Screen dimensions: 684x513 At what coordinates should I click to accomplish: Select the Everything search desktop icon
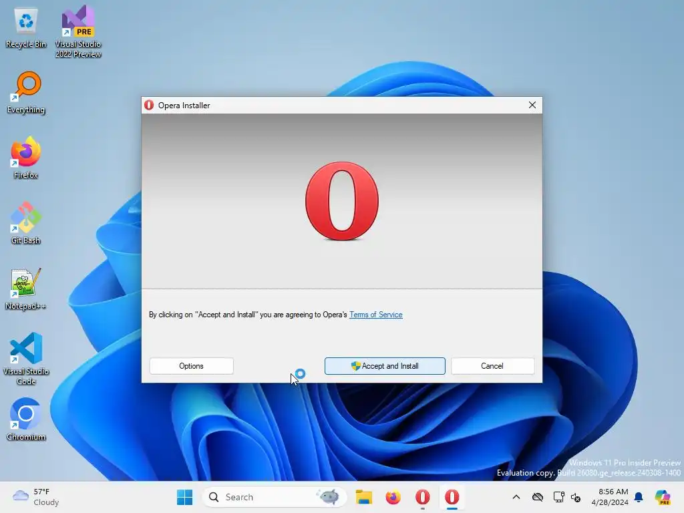tap(26, 92)
